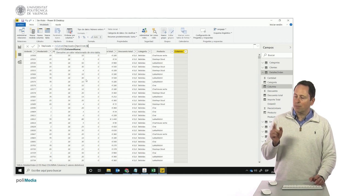Expand the formula bar chevron
Screen dimensions: 349x196
pos(257,46)
